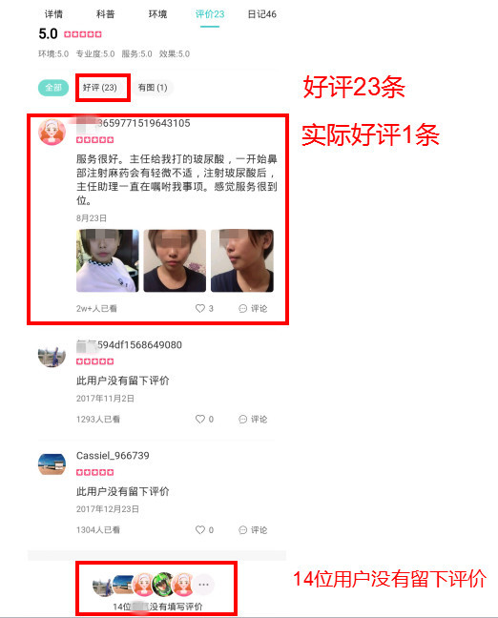View the side-profile review photo
Screen dimensions: 498x618
tap(242, 260)
